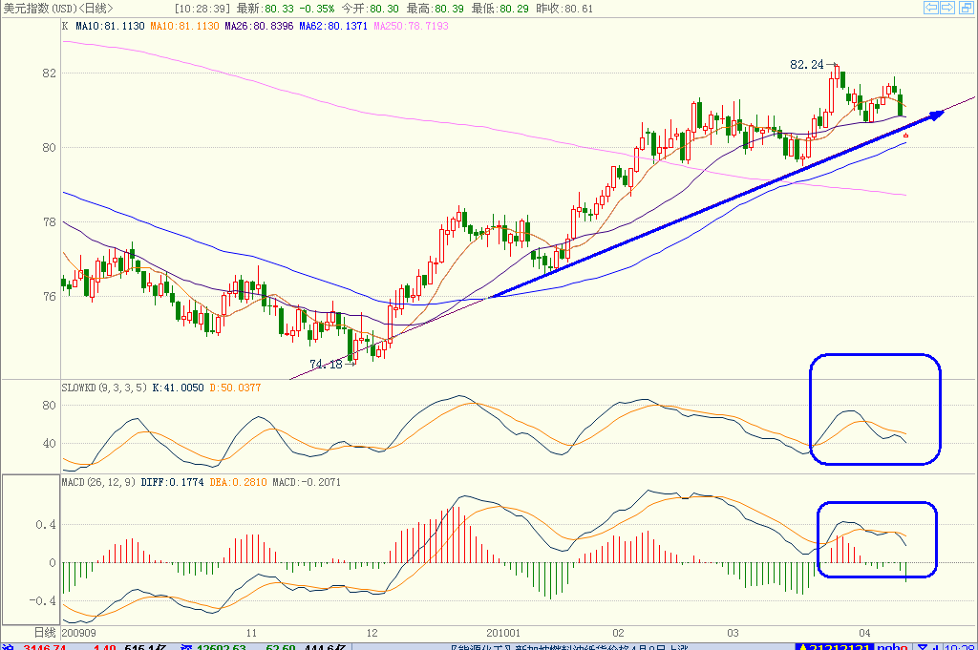Image resolution: width=978 pixels, height=650 pixels.
Task: Select the orange MA10:81.1130 legend label
Action: tap(184, 26)
